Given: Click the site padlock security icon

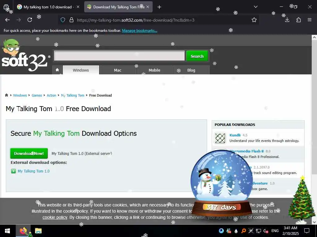Looking at the screenshot, I should pos(72,20).
